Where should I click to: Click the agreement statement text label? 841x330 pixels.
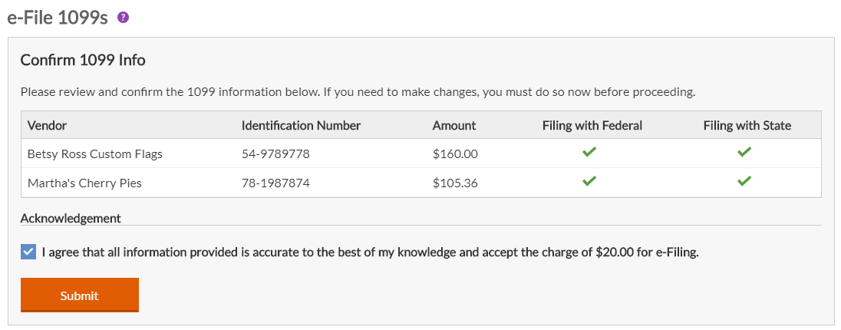(x=371, y=252)
